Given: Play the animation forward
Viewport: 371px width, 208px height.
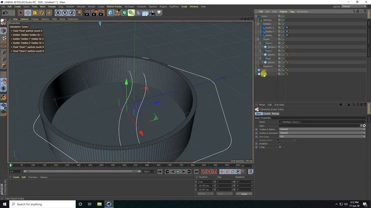Looking at the screenshot, I should pyautogui.click(x=178, y=172).
